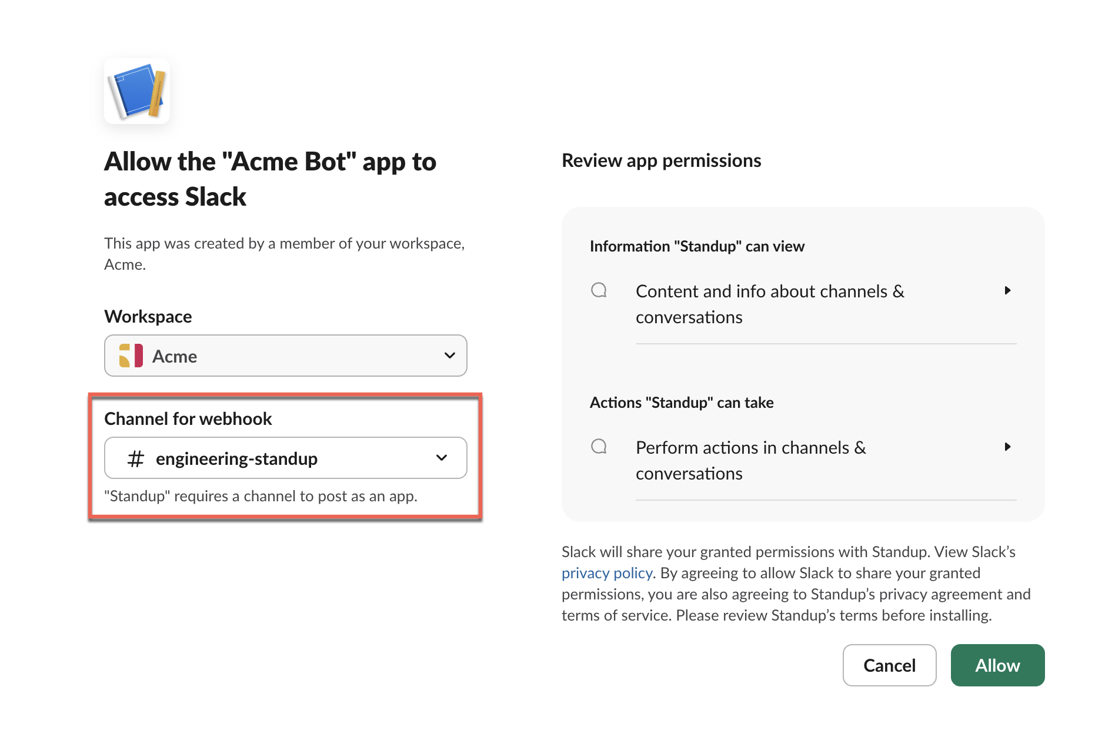Click '"Standup" requires a channel to post' note
1095x744 pixels.
click(x=261, y=496)
